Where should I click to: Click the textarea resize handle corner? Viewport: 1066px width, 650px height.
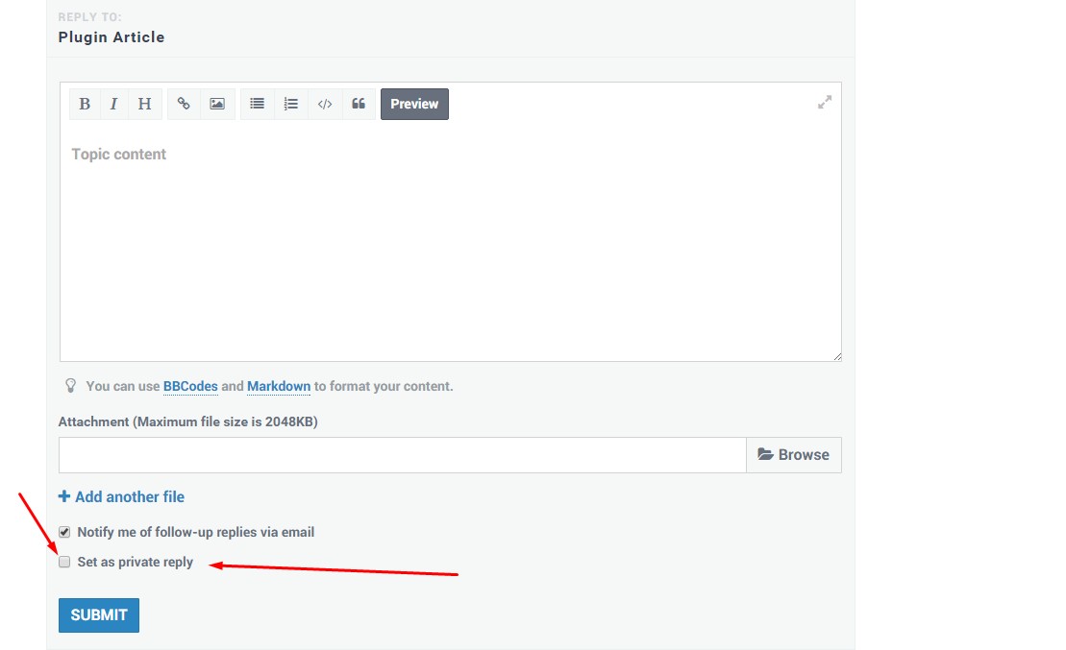coord(837,356)
